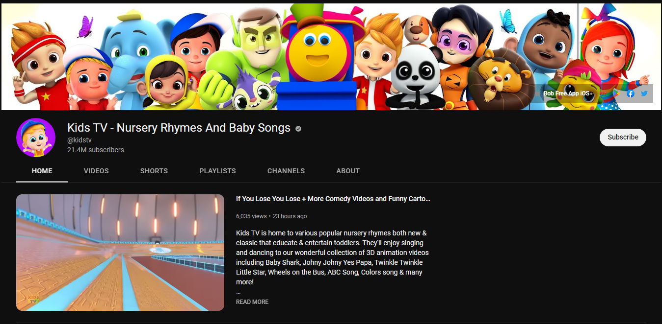
Task: Open the SHORTS tab
Action: 154,171
